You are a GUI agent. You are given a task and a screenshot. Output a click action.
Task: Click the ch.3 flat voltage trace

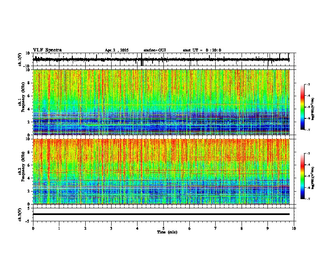pyautogui.click(x=161, y=214)
